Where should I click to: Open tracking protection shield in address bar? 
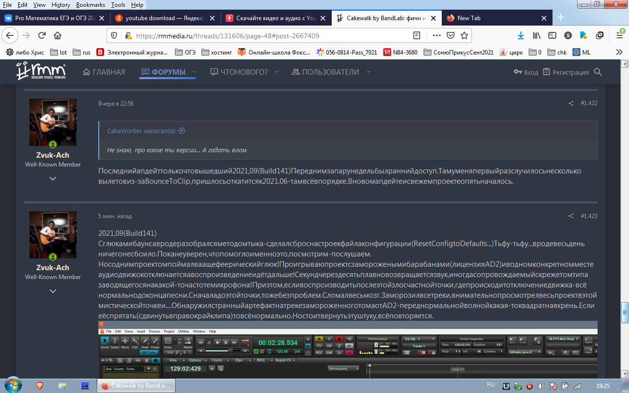tap(114, 35)
